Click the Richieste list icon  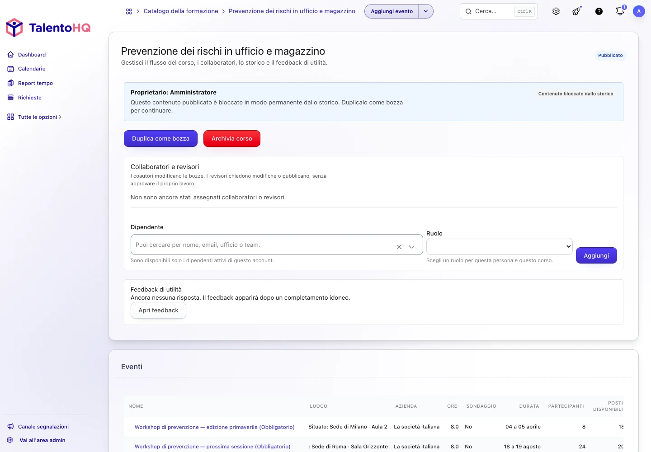(10, 98)
